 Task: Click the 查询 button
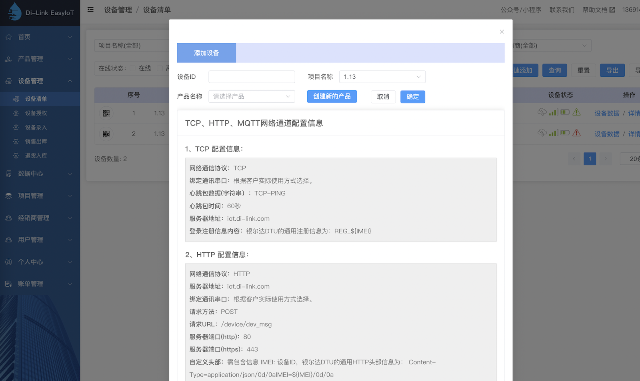click(554, 70)
